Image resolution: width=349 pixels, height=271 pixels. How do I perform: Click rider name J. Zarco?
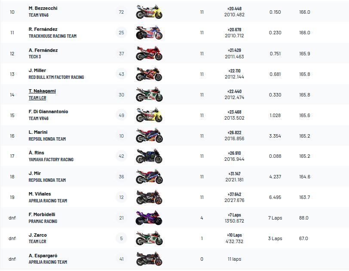pyautogui.click(x=38, y=235)
